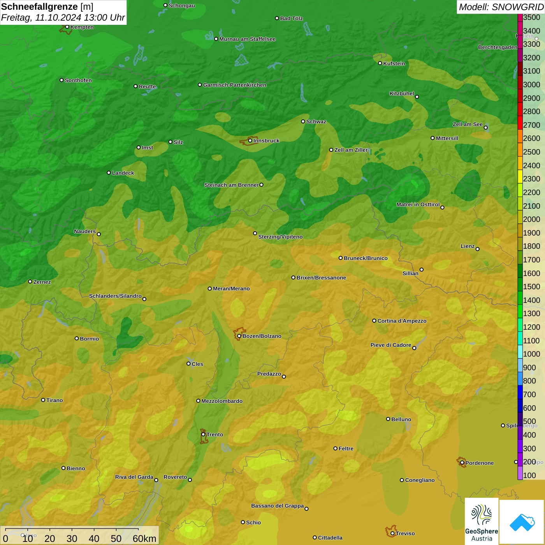Click the cyan 1100 m legend swatch
This screenshot has width=545, height=545.
(x=520, y=338)
